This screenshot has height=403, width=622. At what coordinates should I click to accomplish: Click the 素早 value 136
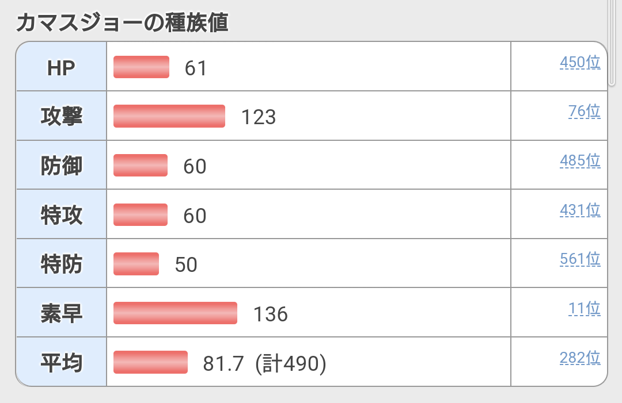point(270,314)
